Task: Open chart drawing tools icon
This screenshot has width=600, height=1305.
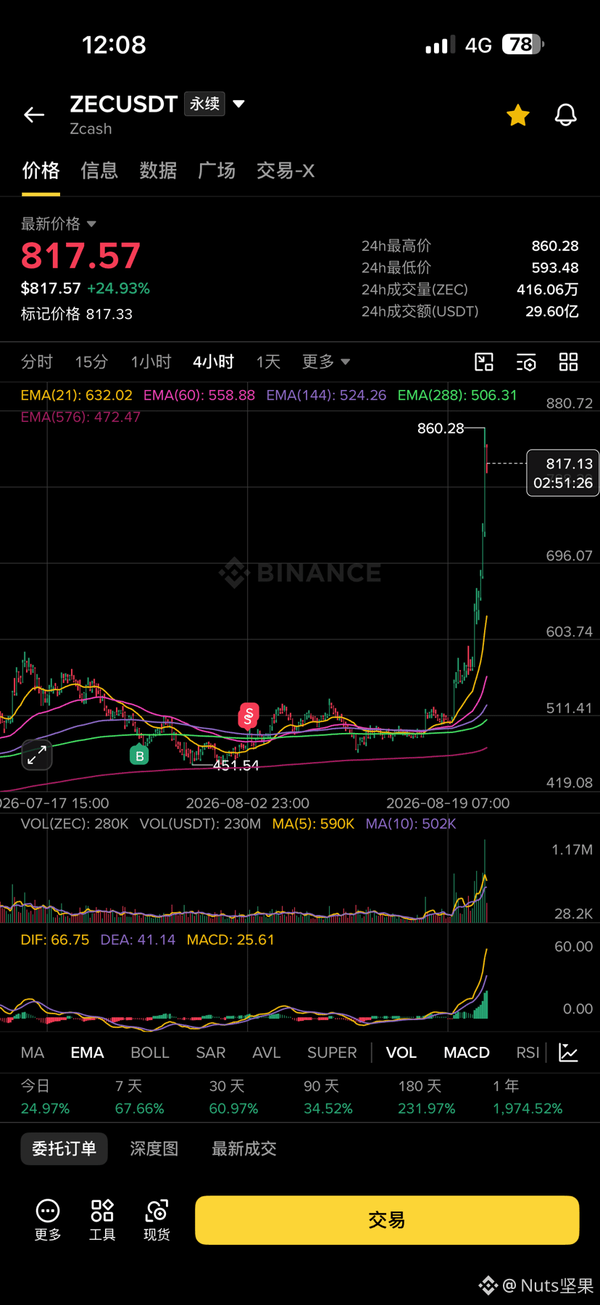Action: (x=484, y=362)
